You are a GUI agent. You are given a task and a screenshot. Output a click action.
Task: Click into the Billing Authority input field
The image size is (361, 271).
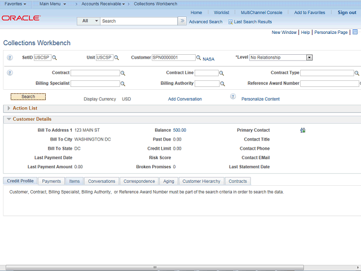click(x=207, y=84)
